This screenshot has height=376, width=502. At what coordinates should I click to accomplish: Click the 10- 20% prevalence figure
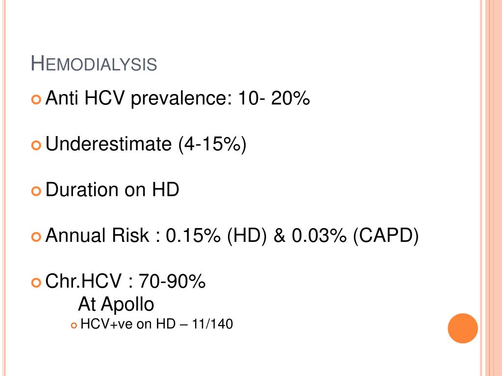(274, 98)
